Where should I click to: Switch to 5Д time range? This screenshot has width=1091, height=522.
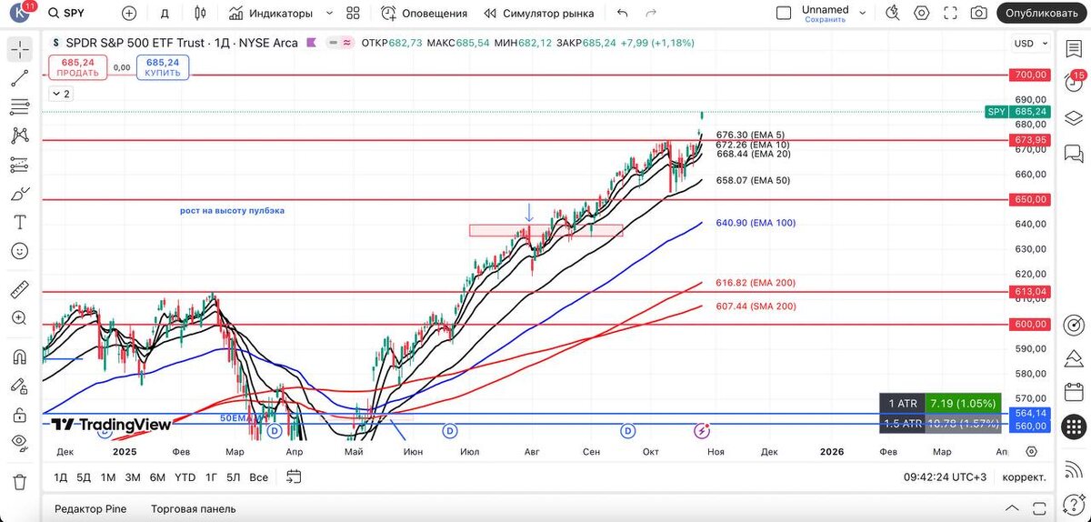pos(84,477)
